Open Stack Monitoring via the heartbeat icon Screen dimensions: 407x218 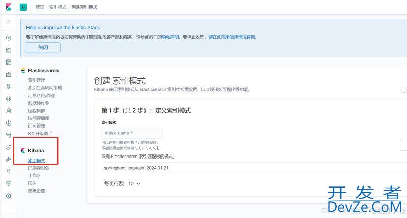coord(8,183)
